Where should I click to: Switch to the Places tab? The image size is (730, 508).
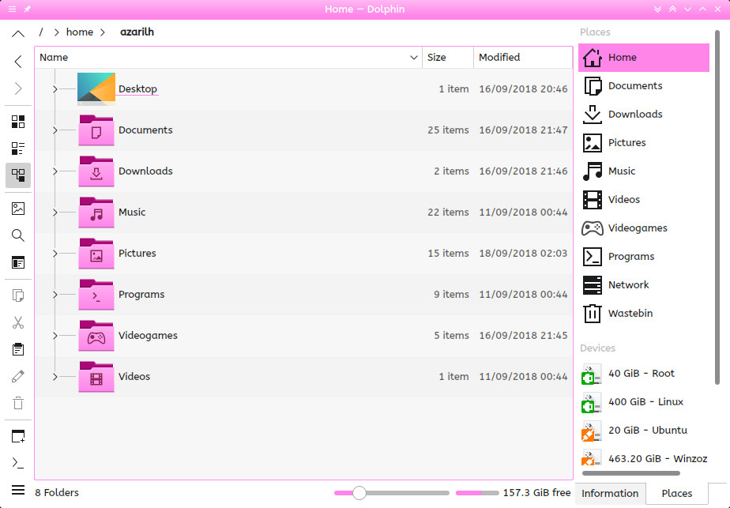677,494
